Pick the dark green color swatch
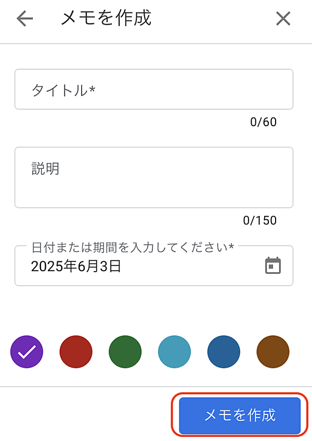The width and height of the screenshot is (312, 441). [125, 352]
